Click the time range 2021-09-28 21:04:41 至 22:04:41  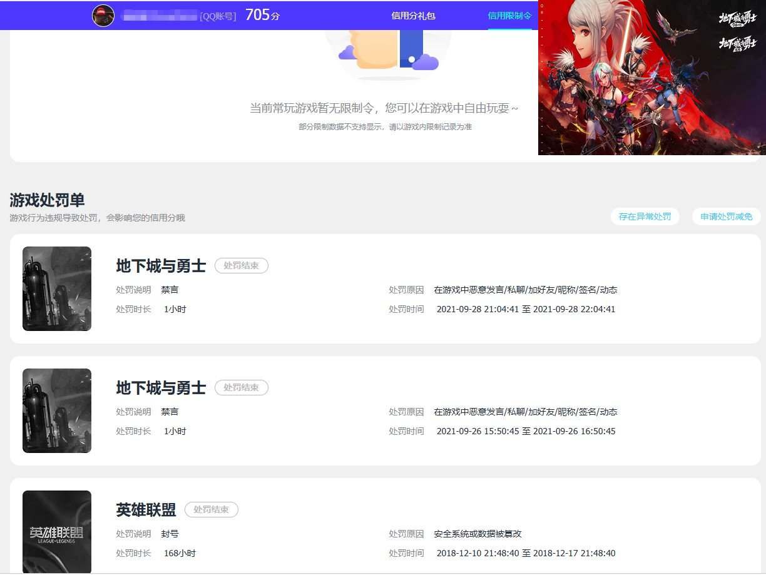[x=526, y=309]
